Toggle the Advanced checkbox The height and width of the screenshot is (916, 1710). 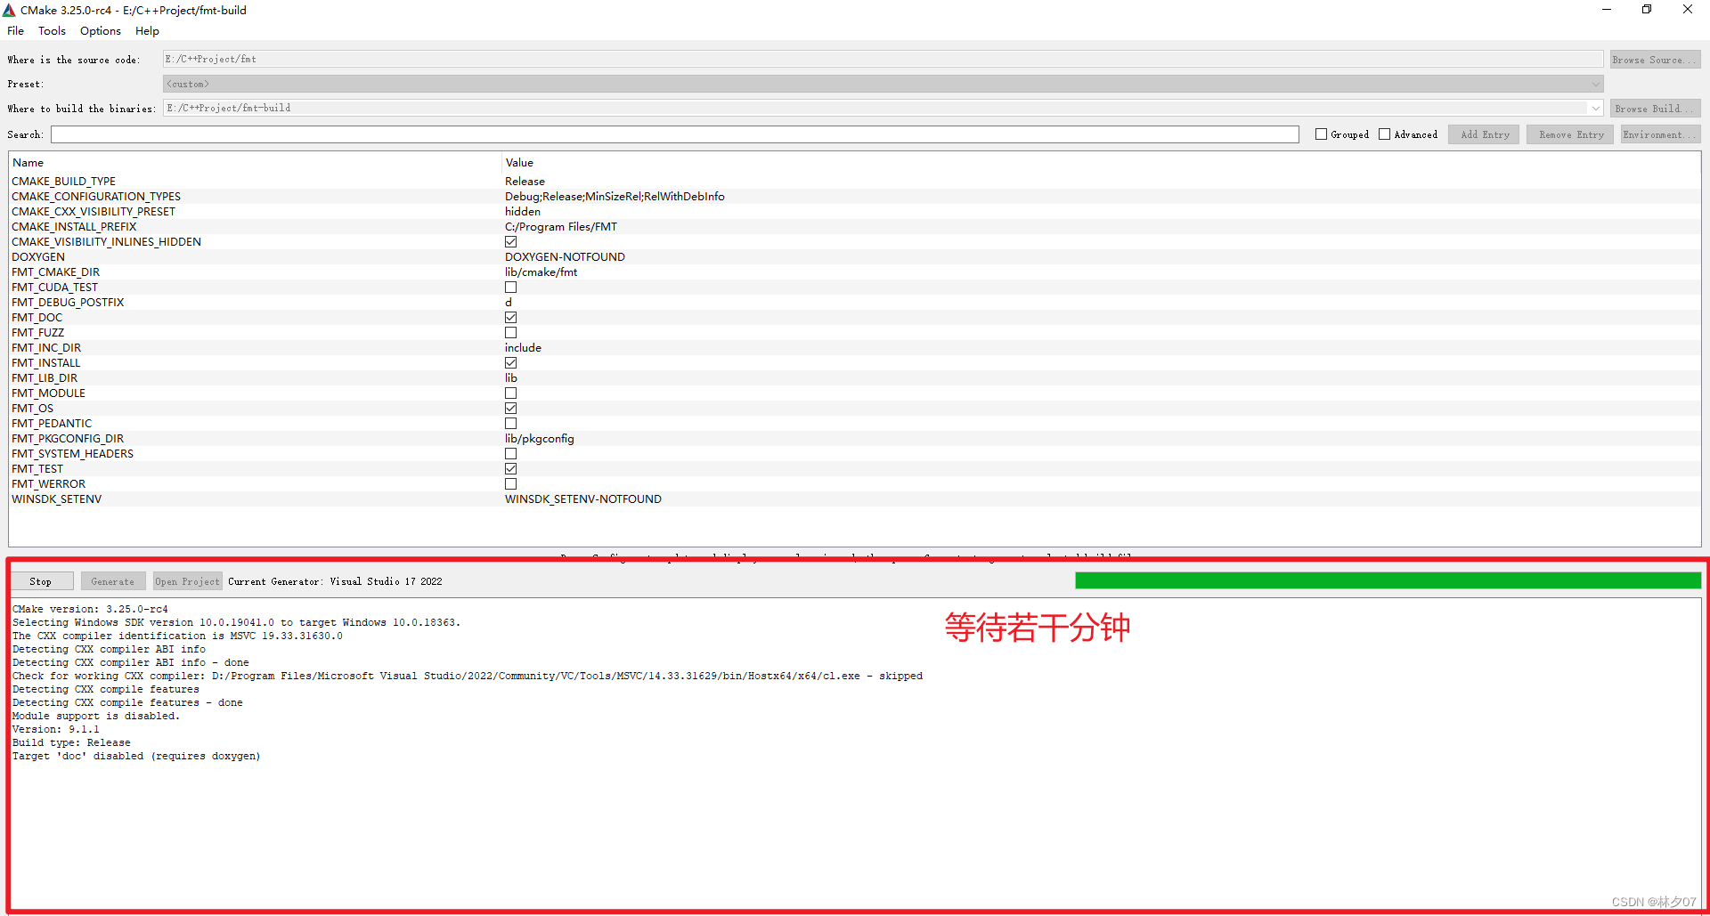1384,134
